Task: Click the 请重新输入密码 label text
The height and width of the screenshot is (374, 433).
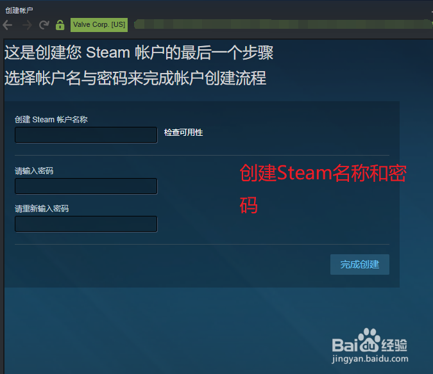Action: [x=42, y=209]
